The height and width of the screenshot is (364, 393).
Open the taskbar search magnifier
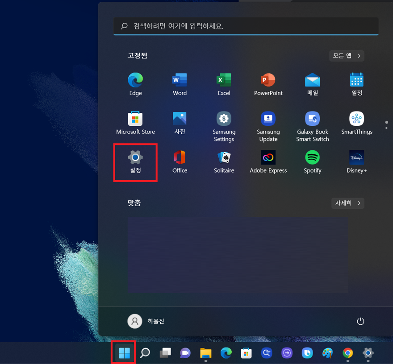click(145, 353)
